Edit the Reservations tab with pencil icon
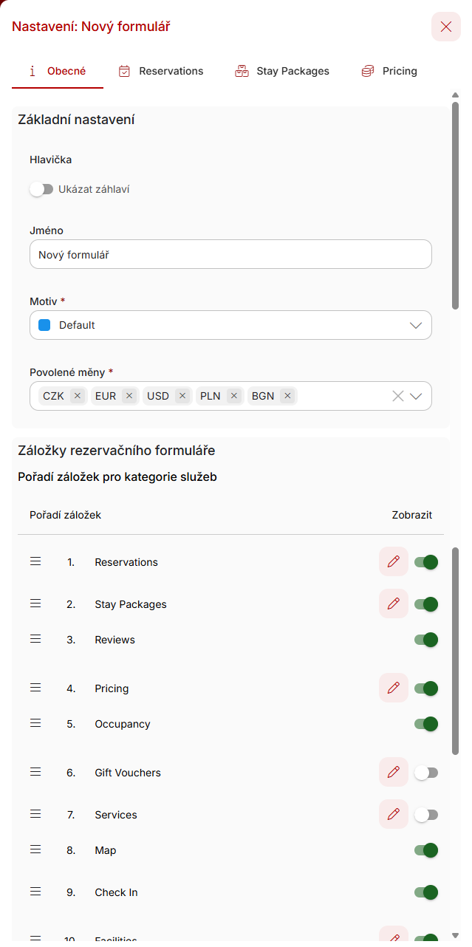Image resolution: width=472 pixels, height=947 pixels. pyautogui.click(x=394, y=562)
